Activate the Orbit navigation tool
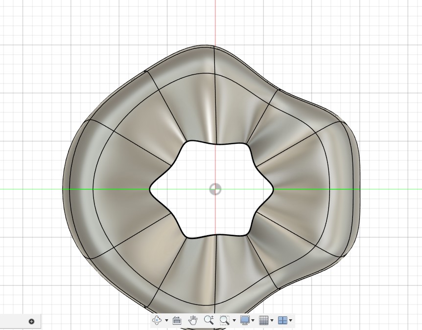The height and width of the screenshot is (330, 422). (x=157, y=320)
